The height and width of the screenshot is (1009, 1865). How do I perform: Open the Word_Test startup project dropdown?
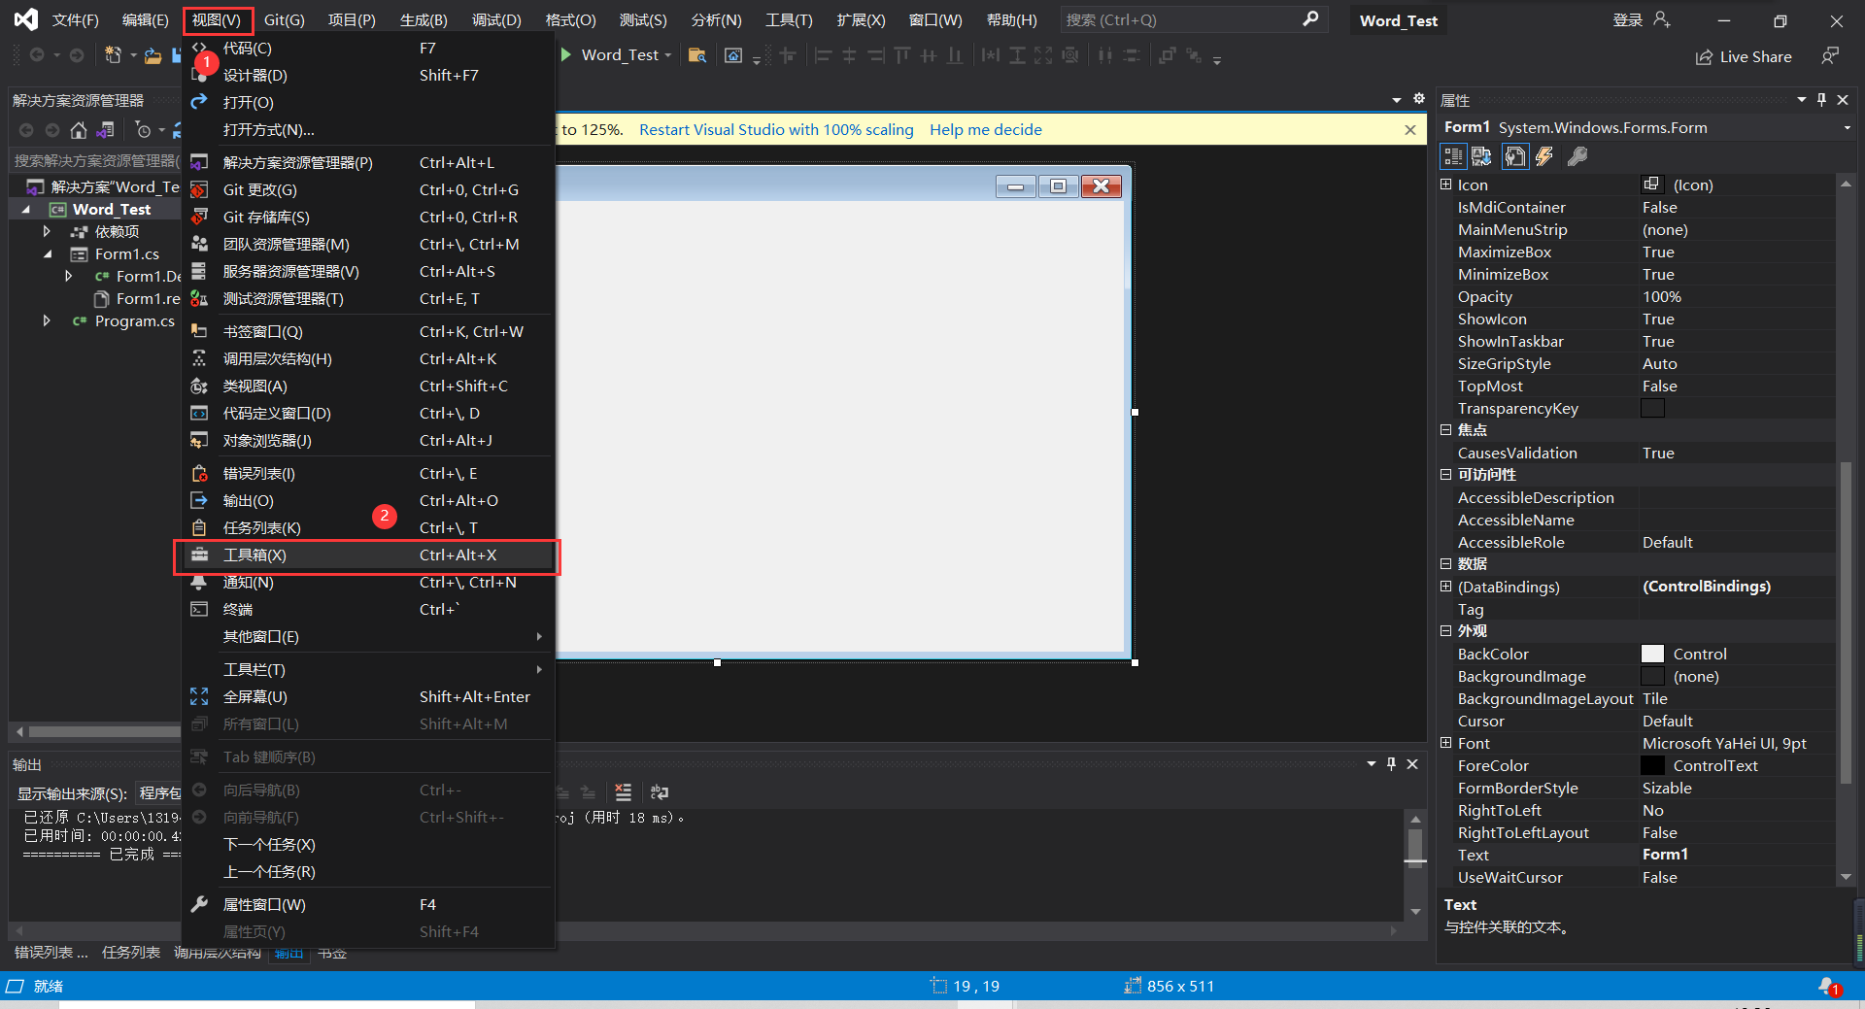[x=668, y=55]
